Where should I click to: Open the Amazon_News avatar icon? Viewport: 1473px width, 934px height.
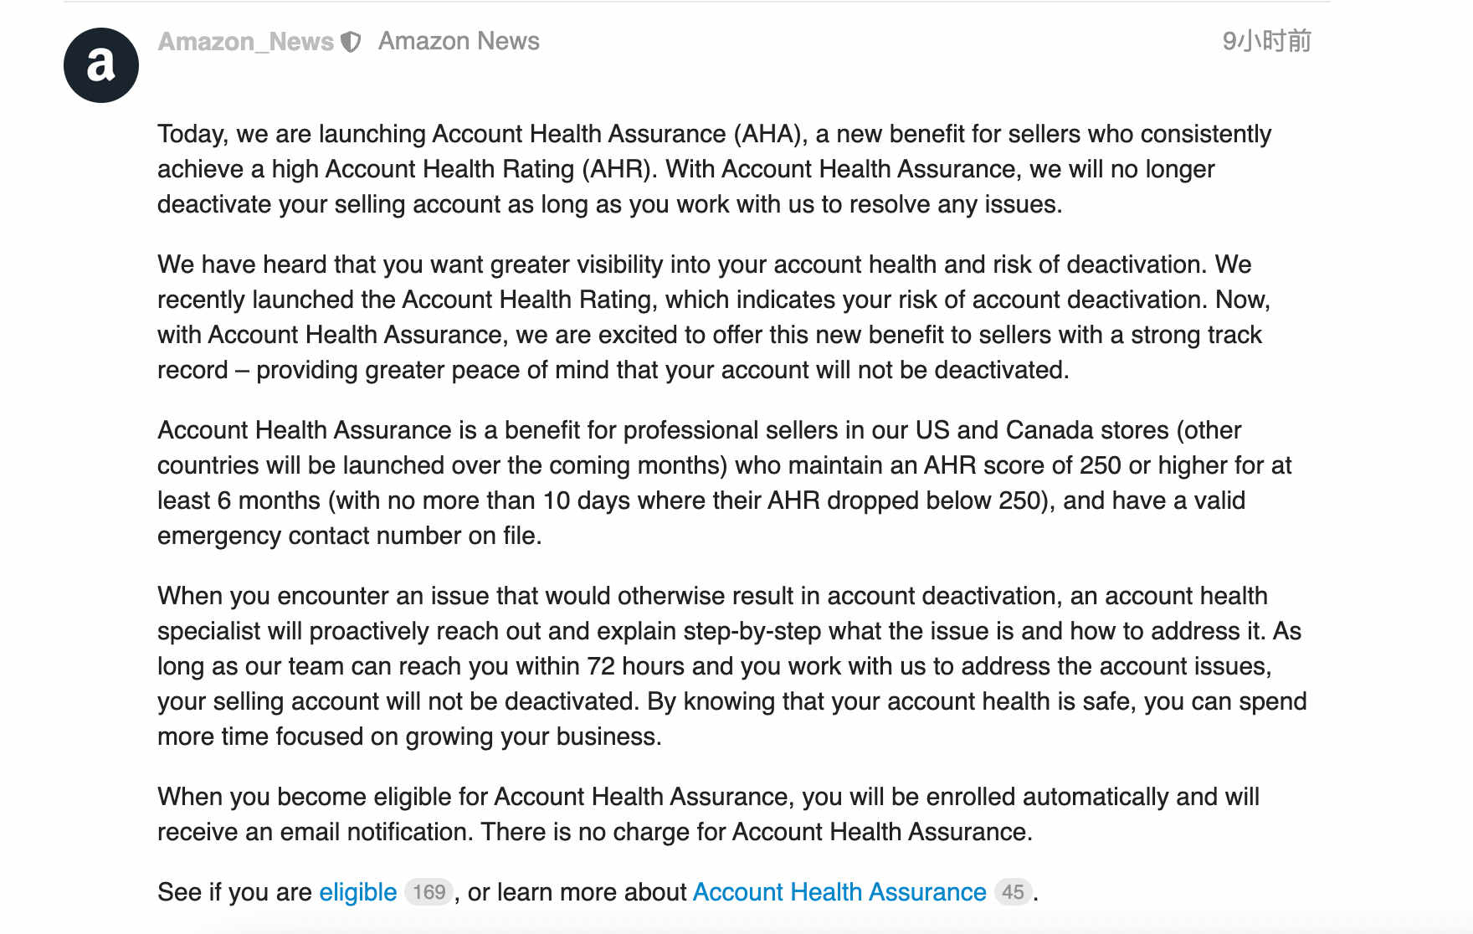[101, 65]
